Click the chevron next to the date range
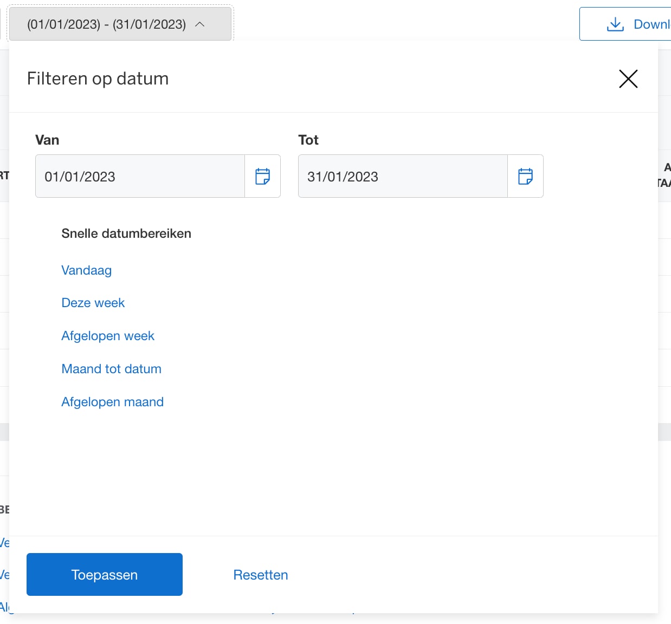The width and height of the screenshot is (671, 624). pos(200,24)
